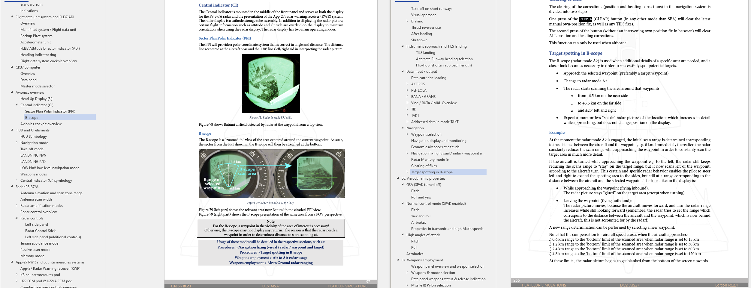Go to Head Up Display (SI) bookmark
Image resolution: width=751 pixels, height=288 pixels.
tap(36, 99)
